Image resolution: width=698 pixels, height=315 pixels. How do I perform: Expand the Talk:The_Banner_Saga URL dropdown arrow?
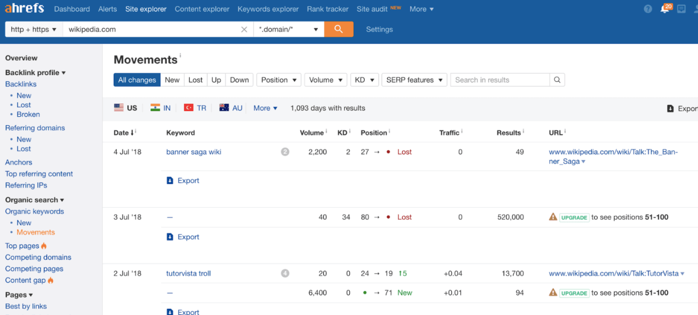583,162
